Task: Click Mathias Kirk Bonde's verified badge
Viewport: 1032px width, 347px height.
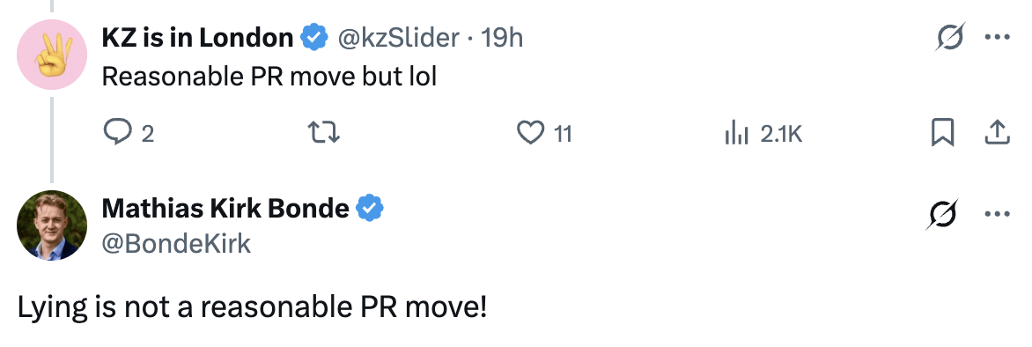Action: pyautogui.click(x=370, y=208)
